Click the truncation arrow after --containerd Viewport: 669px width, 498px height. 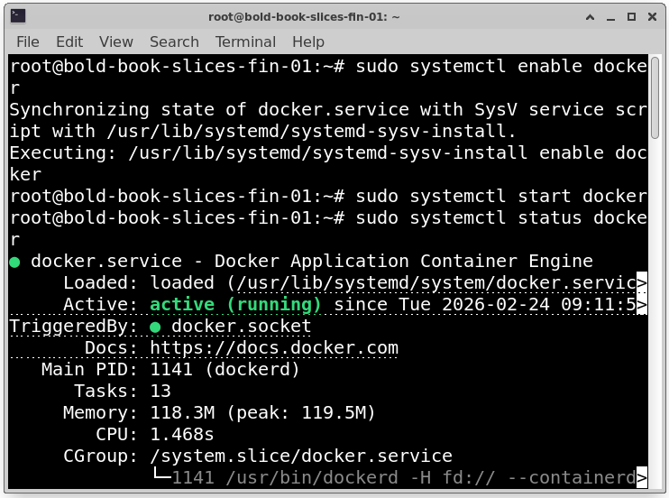coord(642,477)
